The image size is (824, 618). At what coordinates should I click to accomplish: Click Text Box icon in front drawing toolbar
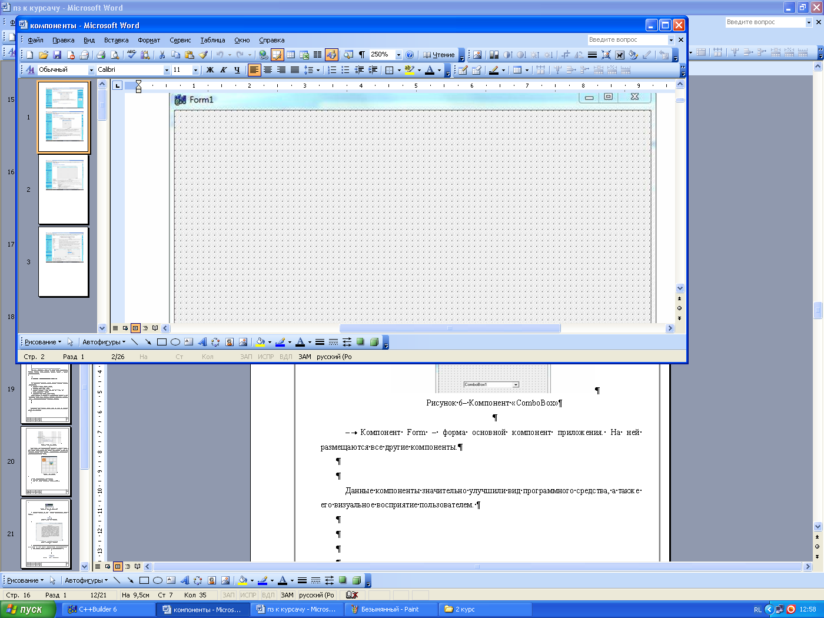click(188, 342)
